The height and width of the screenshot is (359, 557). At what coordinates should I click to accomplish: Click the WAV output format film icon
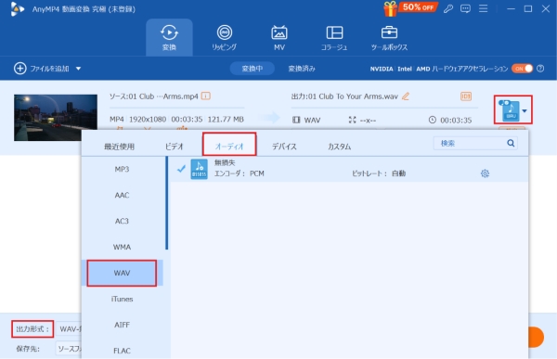296,120
